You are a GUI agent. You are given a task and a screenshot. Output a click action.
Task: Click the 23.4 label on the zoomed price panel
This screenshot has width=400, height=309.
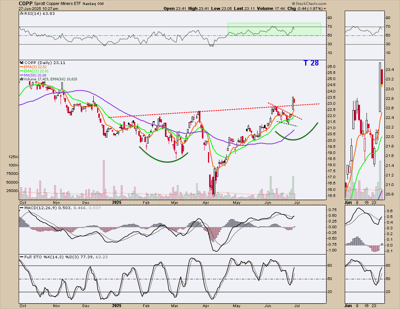[x=390, y=69]
